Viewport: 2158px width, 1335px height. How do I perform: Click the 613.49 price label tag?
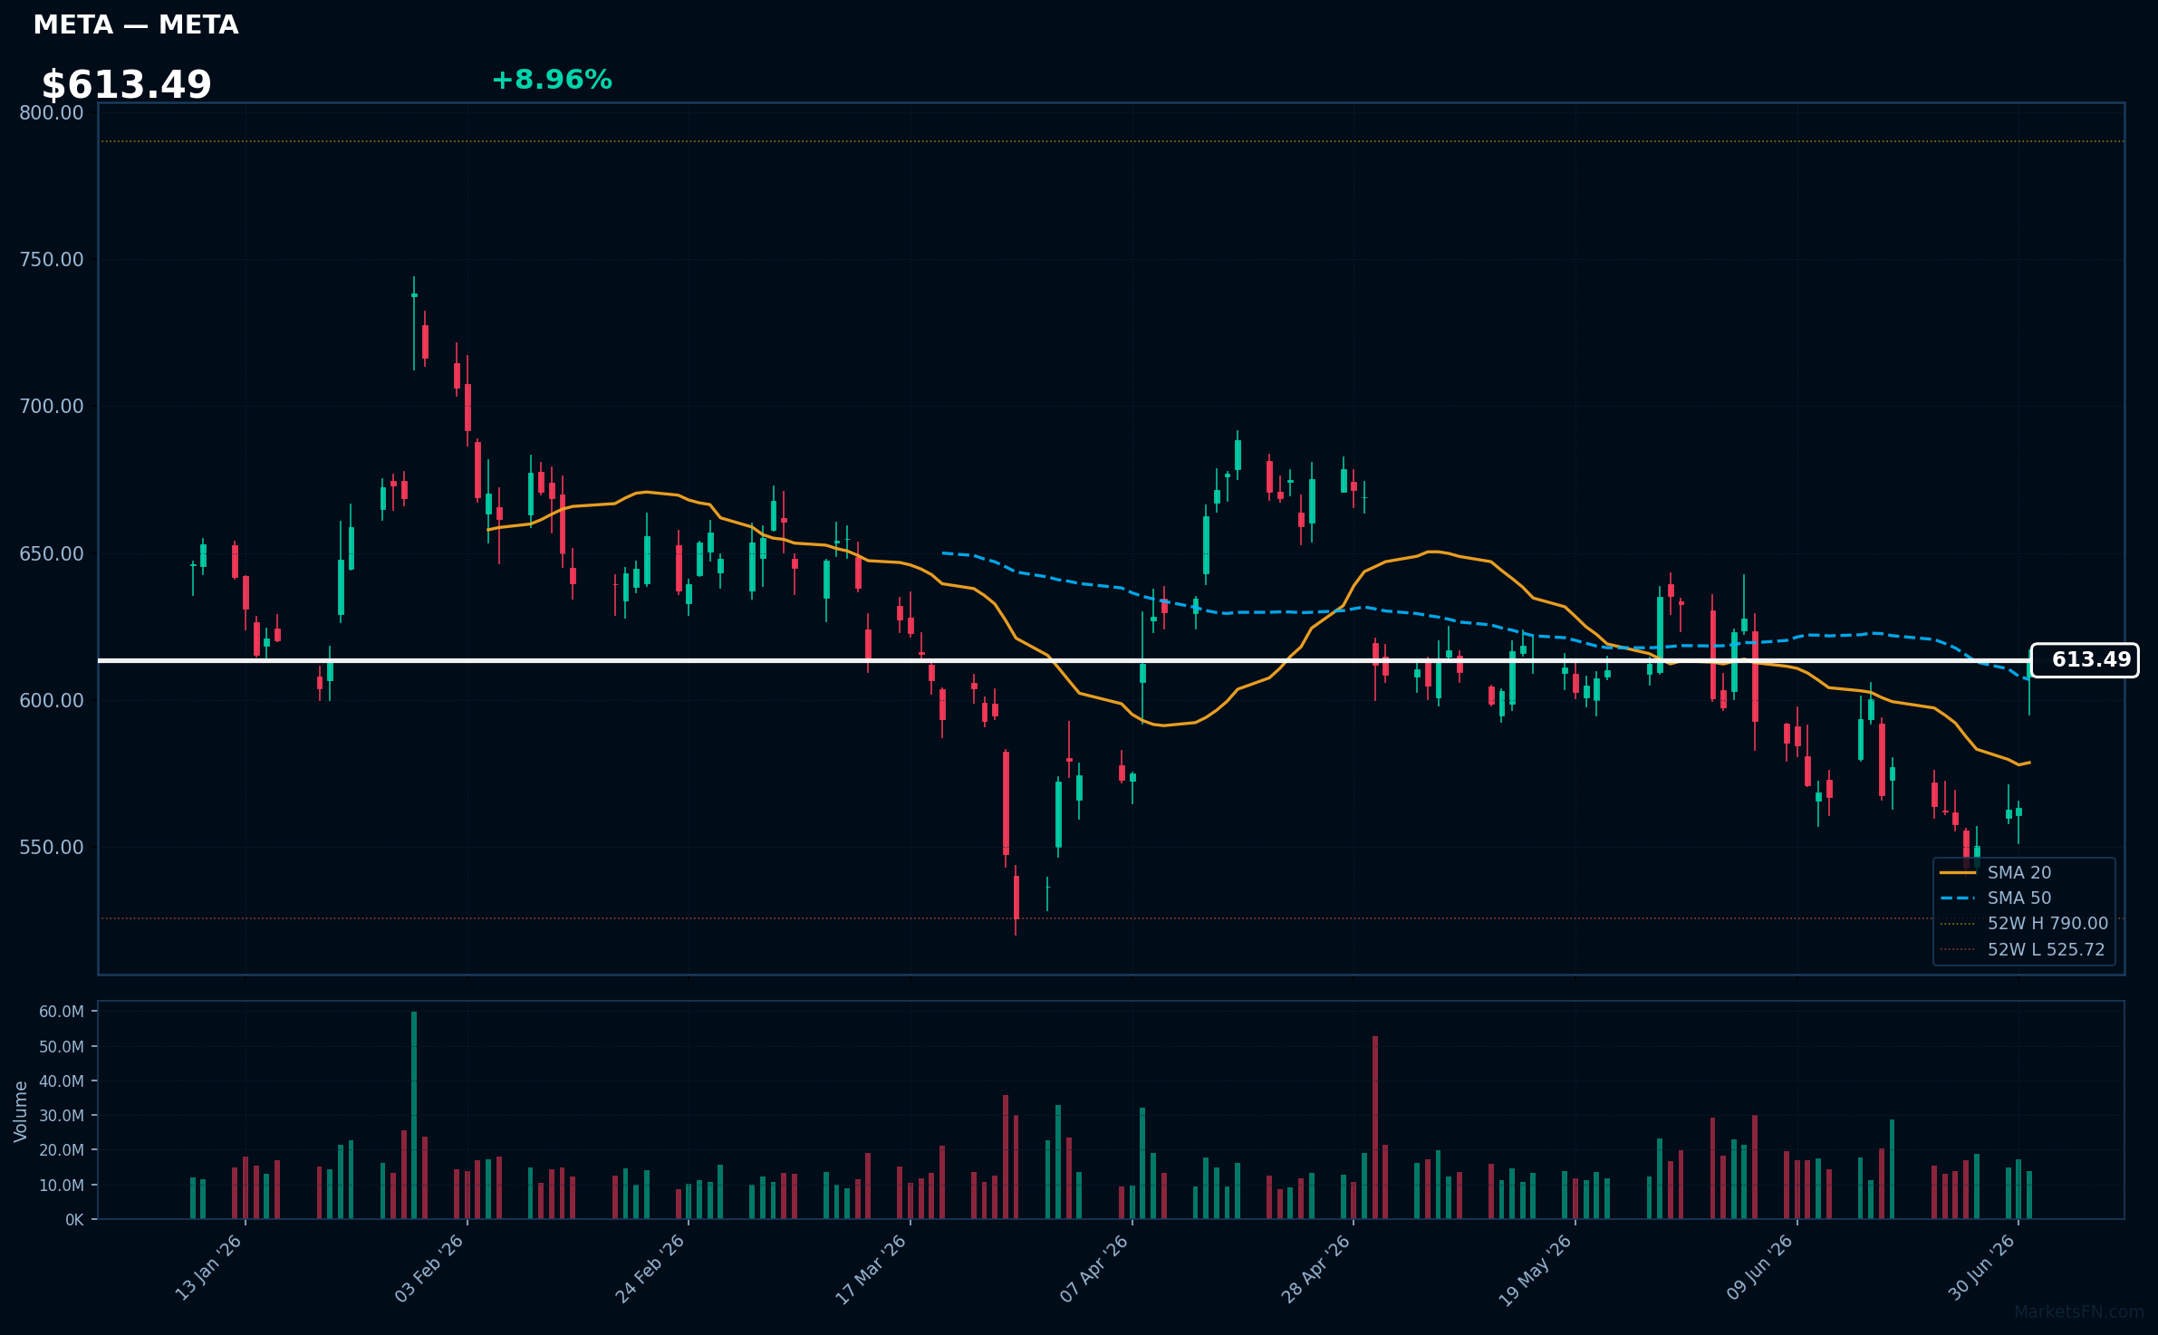click(2085, 660)
